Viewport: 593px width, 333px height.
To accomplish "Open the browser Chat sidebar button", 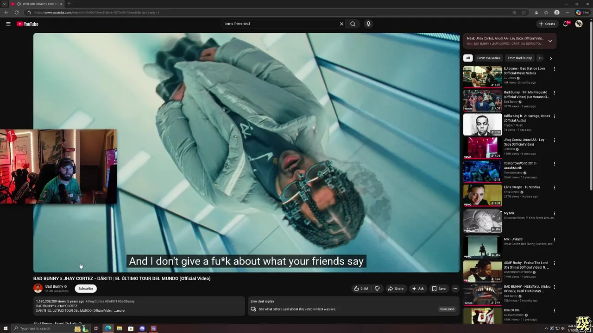I will (582, 12).
